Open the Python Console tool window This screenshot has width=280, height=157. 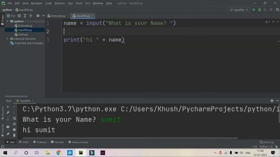click(78, 142)
